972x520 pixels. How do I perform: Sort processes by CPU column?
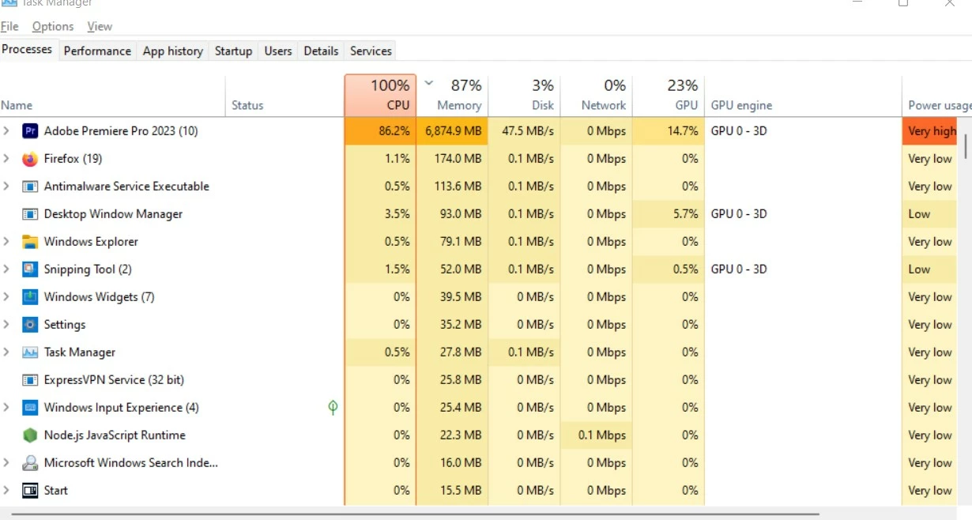tap(380, 96)
